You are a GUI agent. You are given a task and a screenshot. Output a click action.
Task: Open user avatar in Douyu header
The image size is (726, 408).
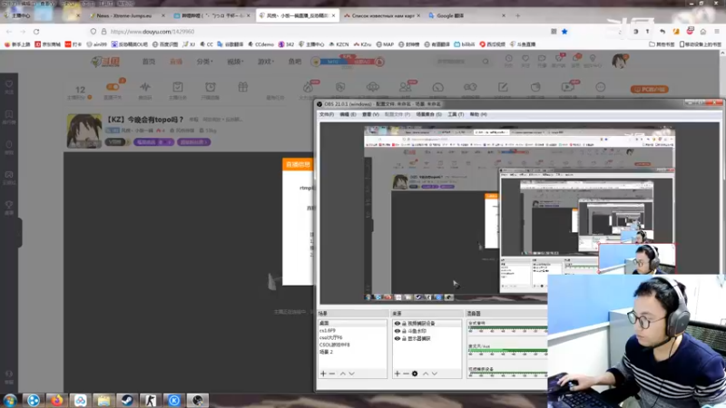click(619, 61)
